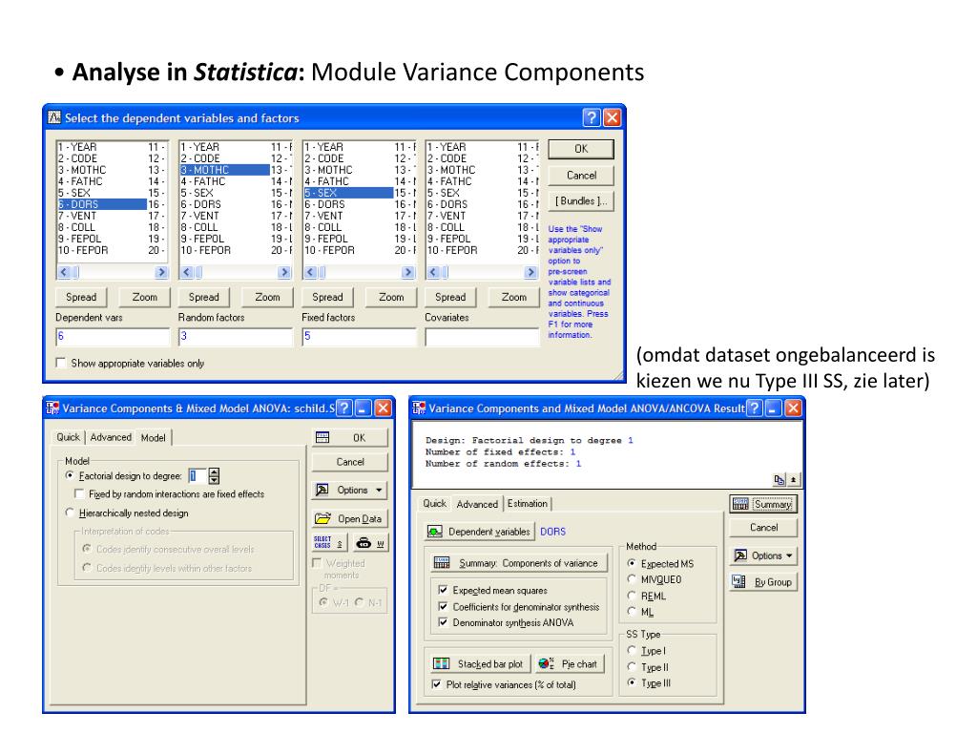
Task: Click Cancel in the variable selection dialog
Action: click(x=581, y=176)
